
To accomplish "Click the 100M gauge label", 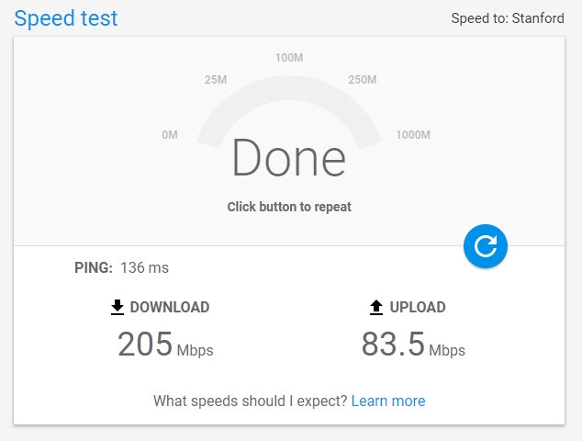I will click(289, 58).
